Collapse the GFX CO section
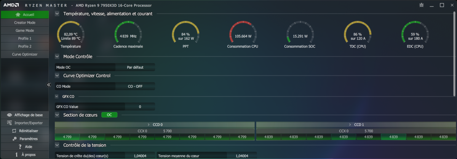 click(57, 97)
